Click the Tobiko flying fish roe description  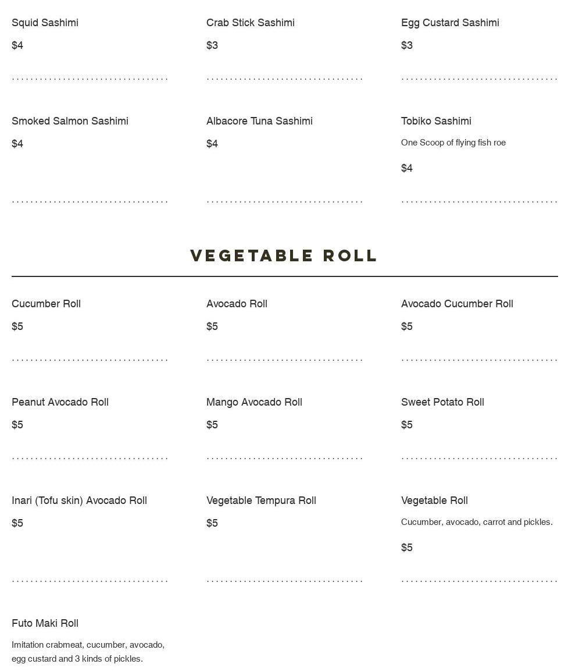pyautogui.click(x=453, y=143)
